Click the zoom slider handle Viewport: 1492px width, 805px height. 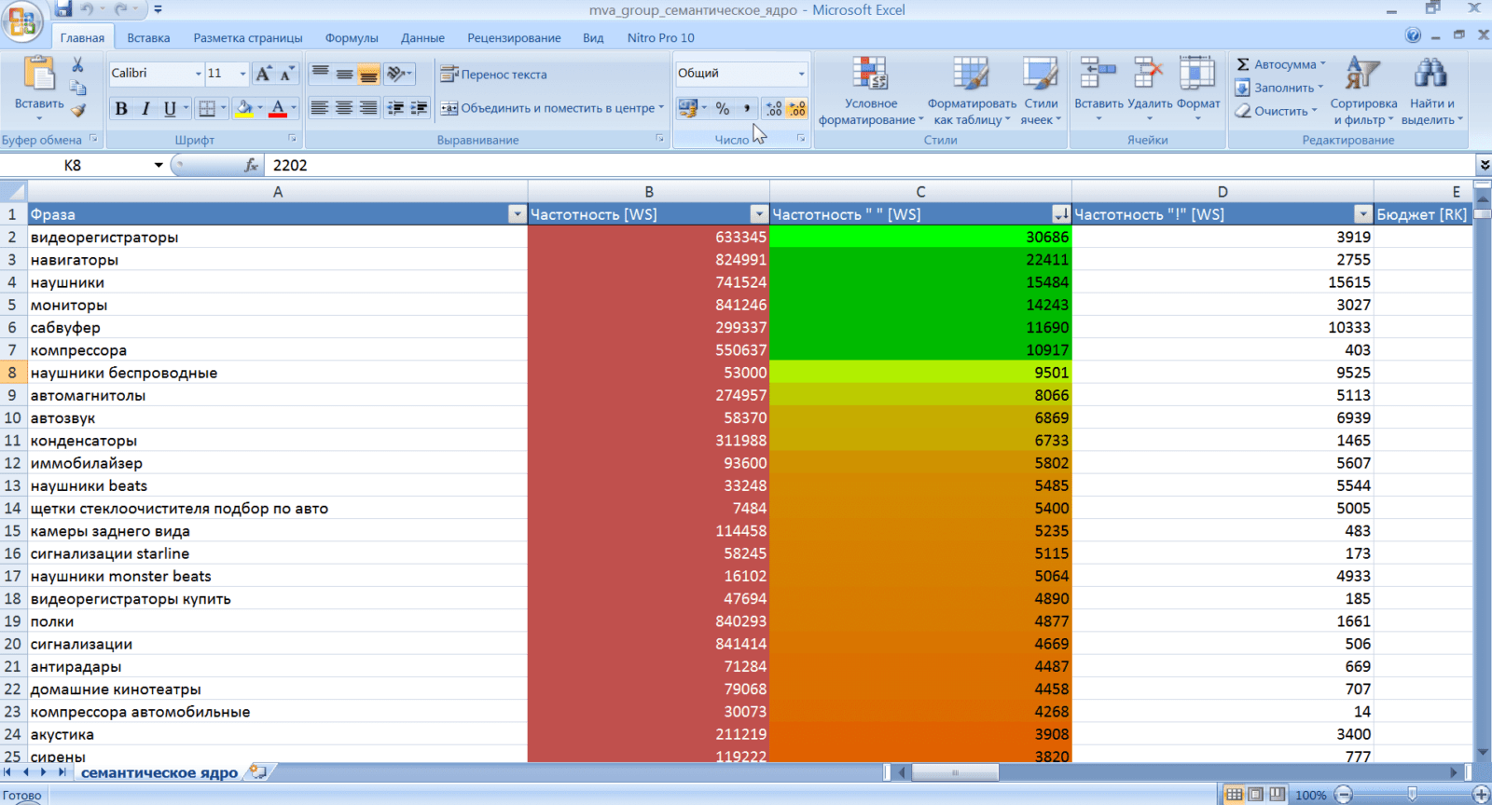[x=1413, y=794]
